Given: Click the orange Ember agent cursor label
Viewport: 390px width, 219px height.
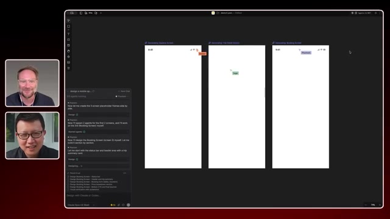Looking at the screenshot, I should 202,54.
